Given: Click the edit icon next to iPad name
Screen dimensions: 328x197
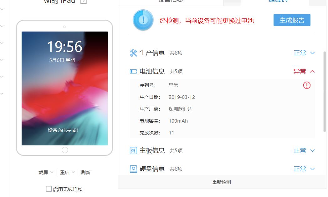Looking at the screenshot, I should pos(84,1).
